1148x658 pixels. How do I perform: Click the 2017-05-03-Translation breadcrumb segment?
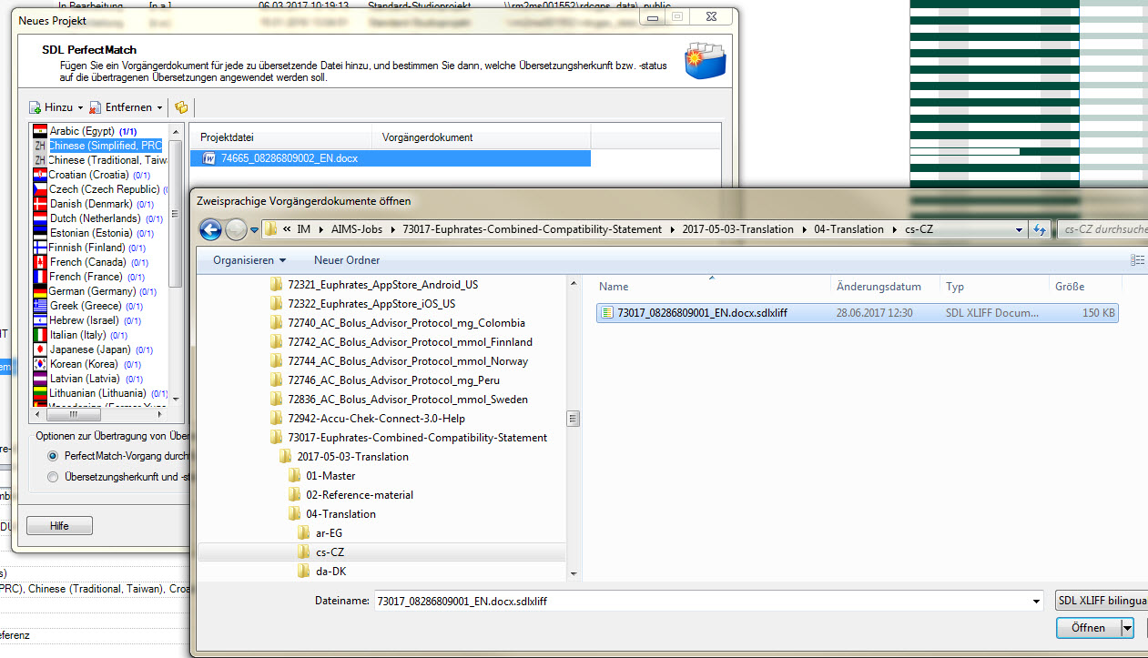pos(738,229)
